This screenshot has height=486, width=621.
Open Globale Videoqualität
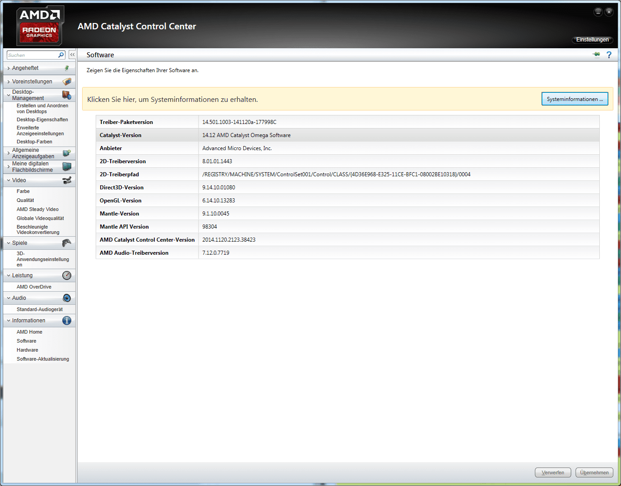click(x=40, y=218)
